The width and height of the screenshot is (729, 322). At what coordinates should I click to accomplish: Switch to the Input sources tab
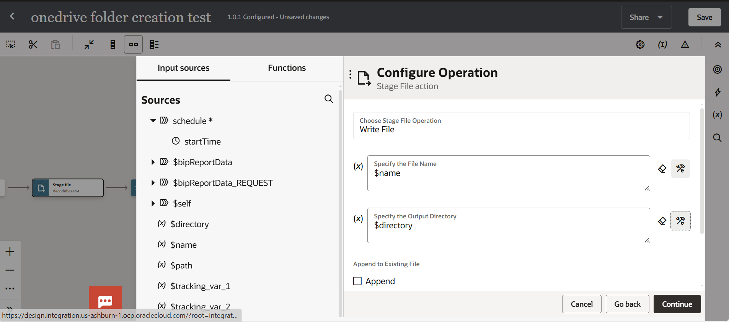click(183, 68)
